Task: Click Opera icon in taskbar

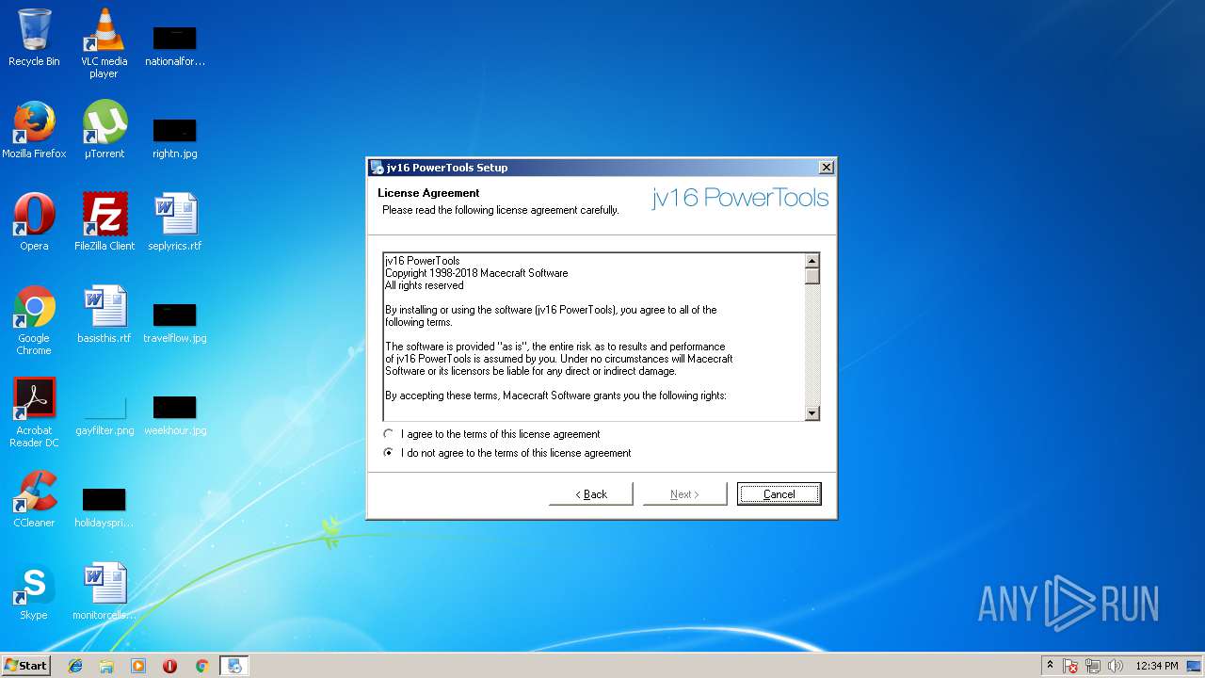Action: point(169,666)
